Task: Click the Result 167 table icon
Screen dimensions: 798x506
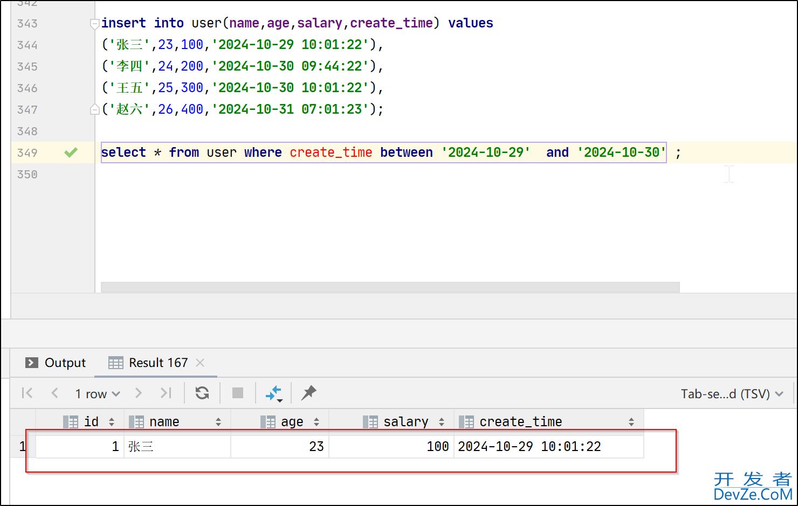Action: coord(116,363)
